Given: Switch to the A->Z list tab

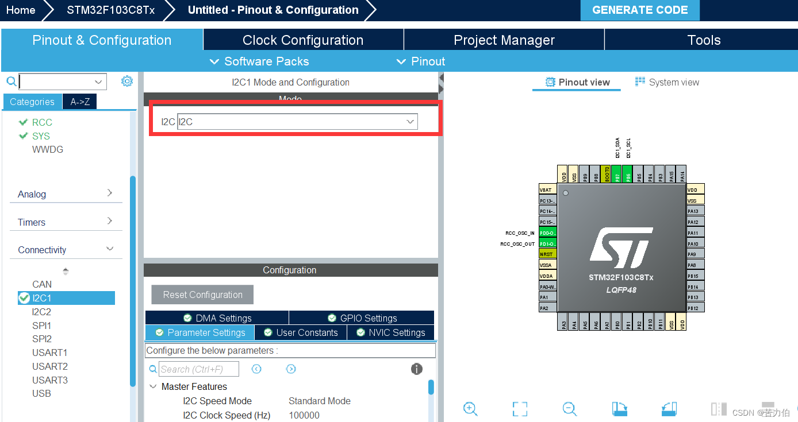Looking at the screenshot, I should (80, 102).
